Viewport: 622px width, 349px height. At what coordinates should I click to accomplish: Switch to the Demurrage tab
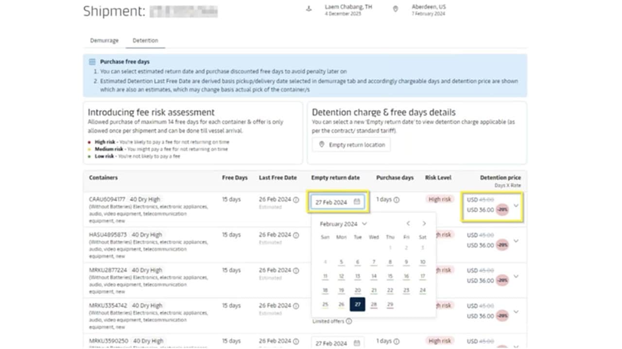pos(104,41)
